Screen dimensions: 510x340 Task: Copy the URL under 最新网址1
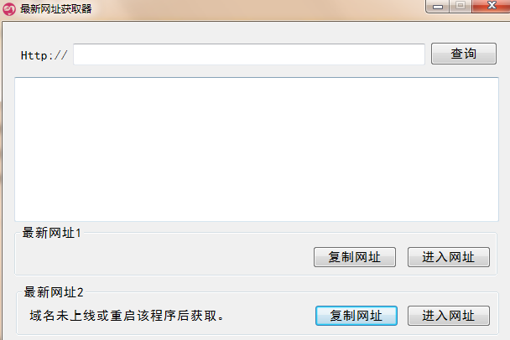(355, 257)
